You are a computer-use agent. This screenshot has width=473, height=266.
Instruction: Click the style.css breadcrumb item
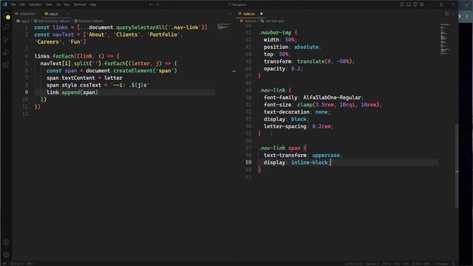click(248, 21)
